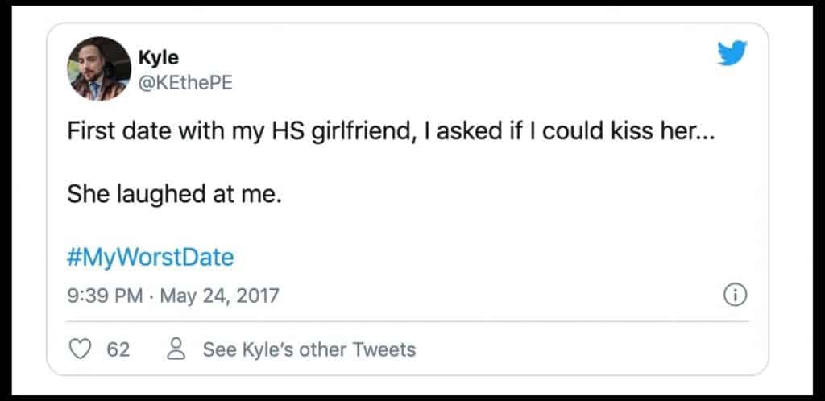The width and height of the screenshot is (825, 401).
Task: Open the tweet info circle icon
Action: [x=736, y=296]
